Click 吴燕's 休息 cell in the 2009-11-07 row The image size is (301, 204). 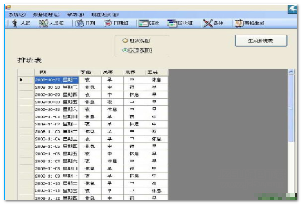(x=112, y=161)
